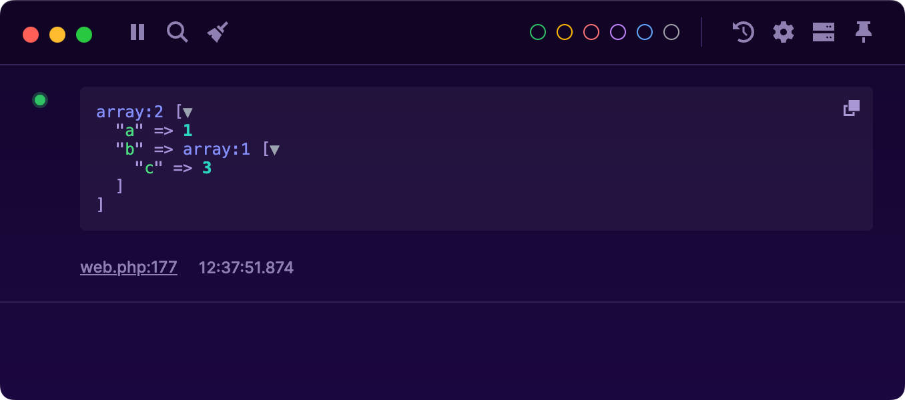Toggle the green color filter
This screenshot has height=400, width=905.
click(537, 31)
